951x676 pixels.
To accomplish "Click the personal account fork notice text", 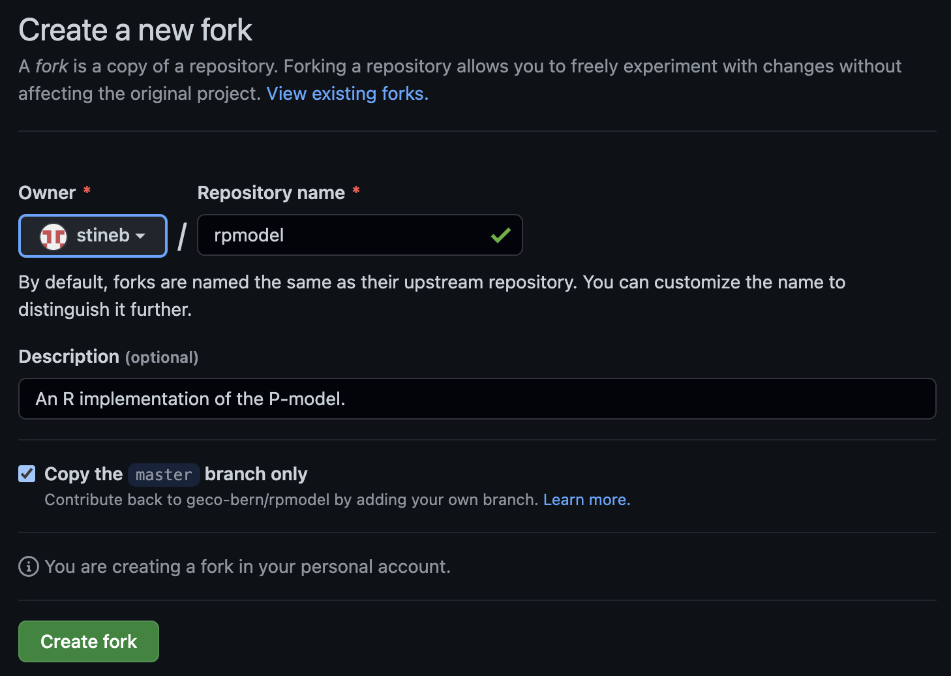I will [x=247, y=566].
